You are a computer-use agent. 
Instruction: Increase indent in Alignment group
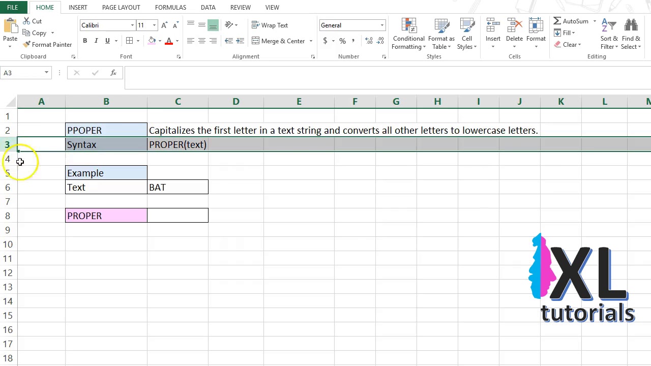240,41
